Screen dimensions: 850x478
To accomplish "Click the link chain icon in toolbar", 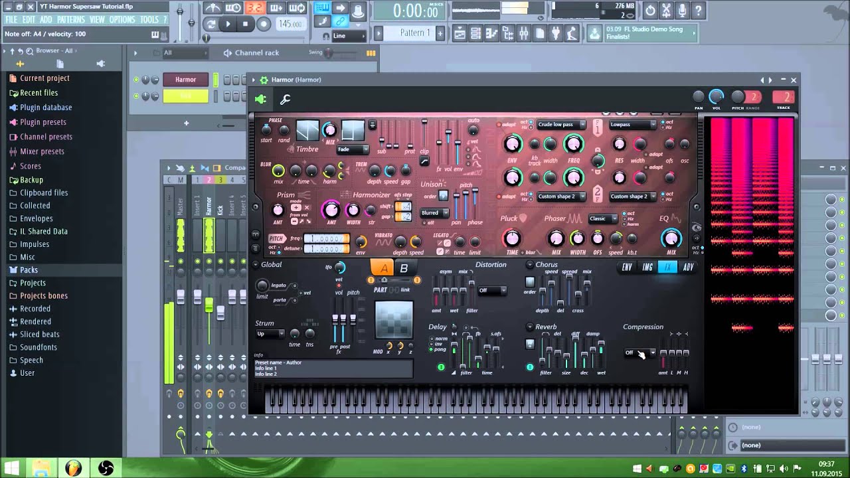I will coord(339,22).
